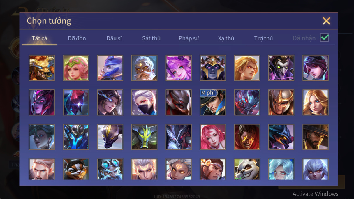Choose the masked ninja with white hair
Viewport: 354px width, 199px height.
pos(144,102)
